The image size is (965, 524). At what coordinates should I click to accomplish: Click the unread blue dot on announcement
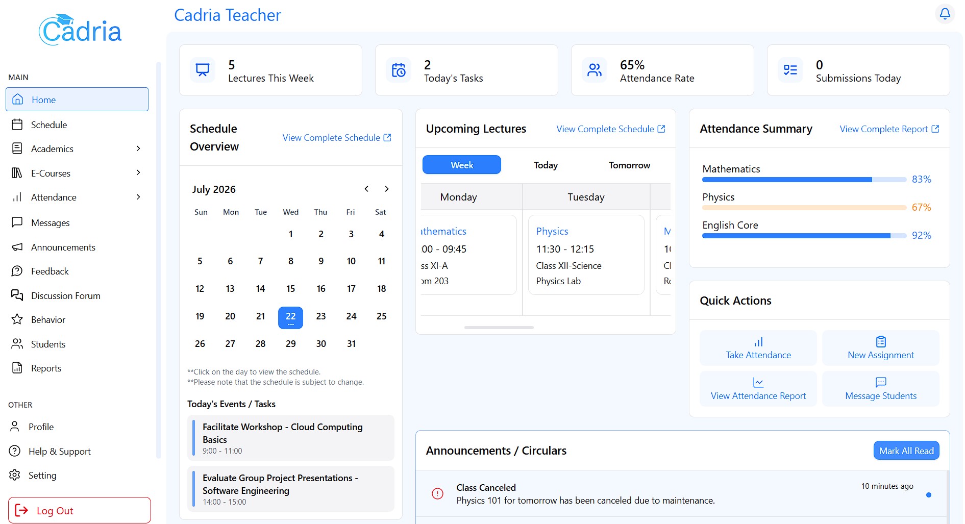tap(929, 495)
